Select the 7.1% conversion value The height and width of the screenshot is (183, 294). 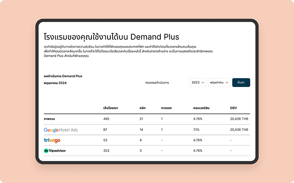(196, 129)
